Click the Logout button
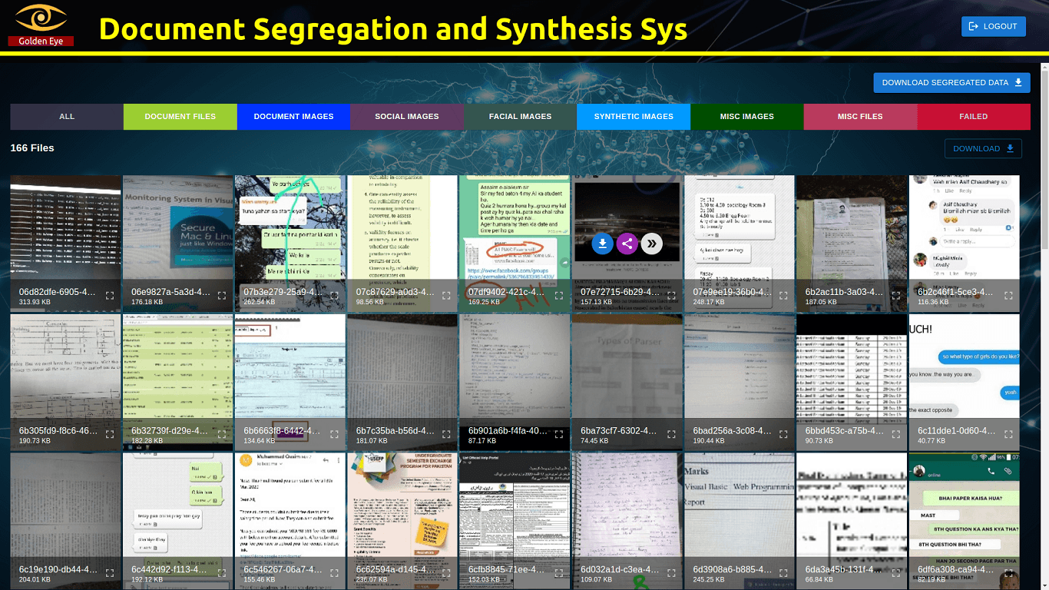 click(993, 26)
